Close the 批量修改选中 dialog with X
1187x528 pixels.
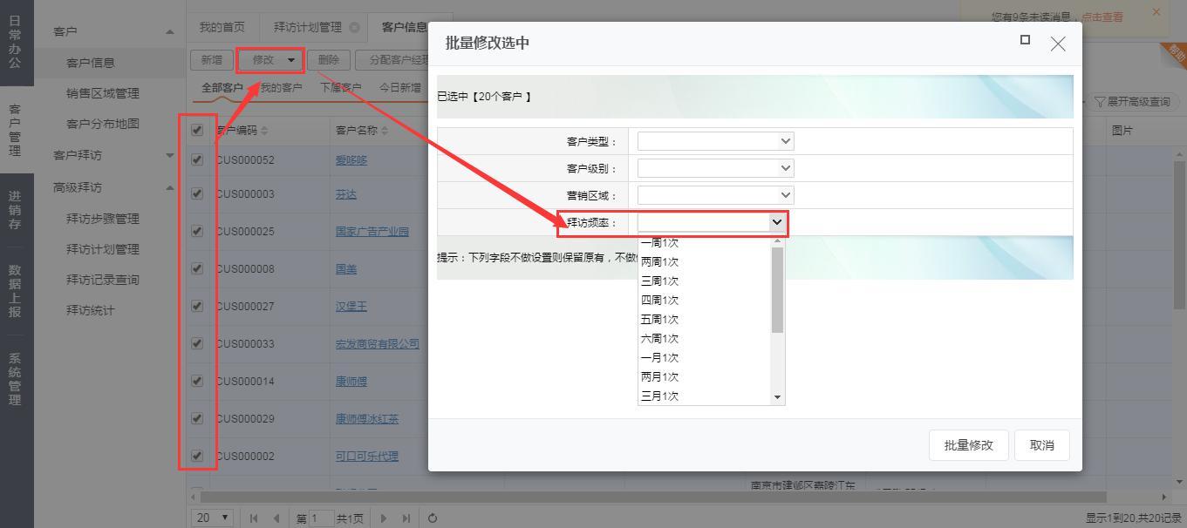pos(1058,44)
